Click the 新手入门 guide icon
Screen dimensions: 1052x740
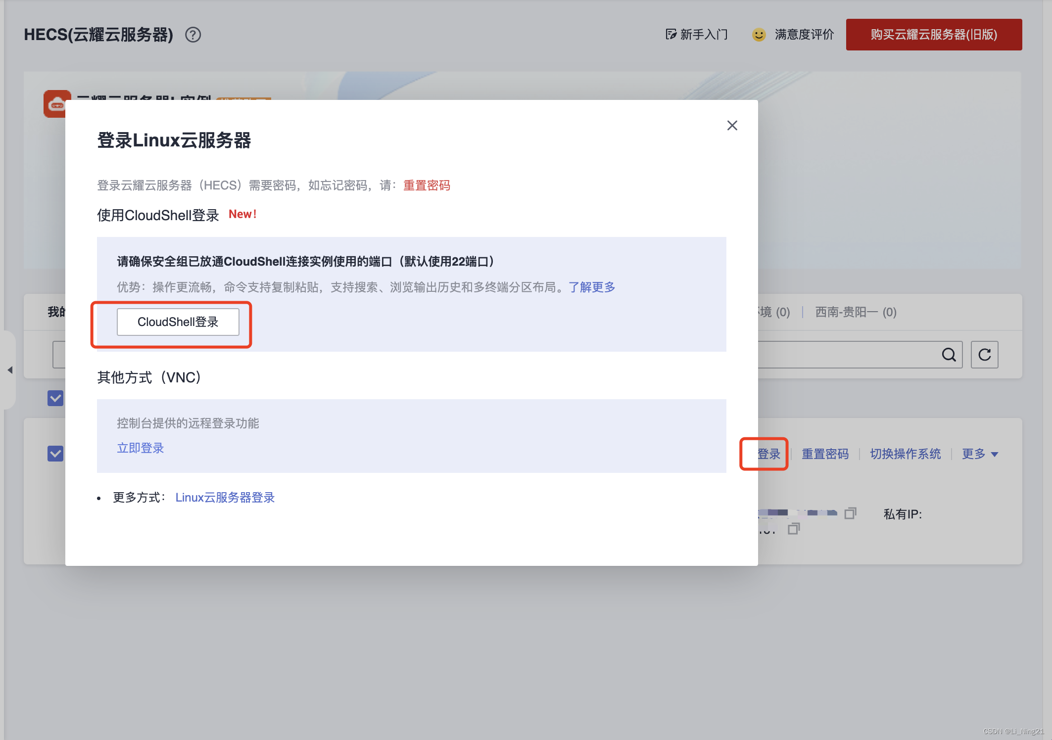coord(670,34)
